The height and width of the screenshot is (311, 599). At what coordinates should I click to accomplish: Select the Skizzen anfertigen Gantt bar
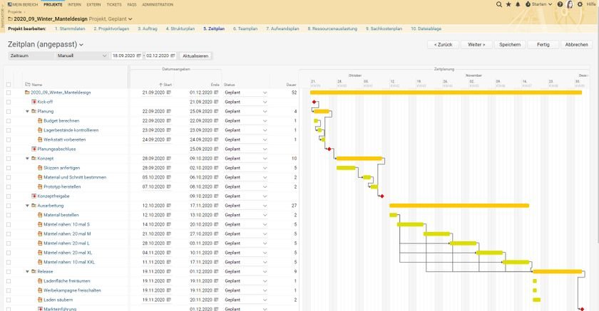coord(346,168)
